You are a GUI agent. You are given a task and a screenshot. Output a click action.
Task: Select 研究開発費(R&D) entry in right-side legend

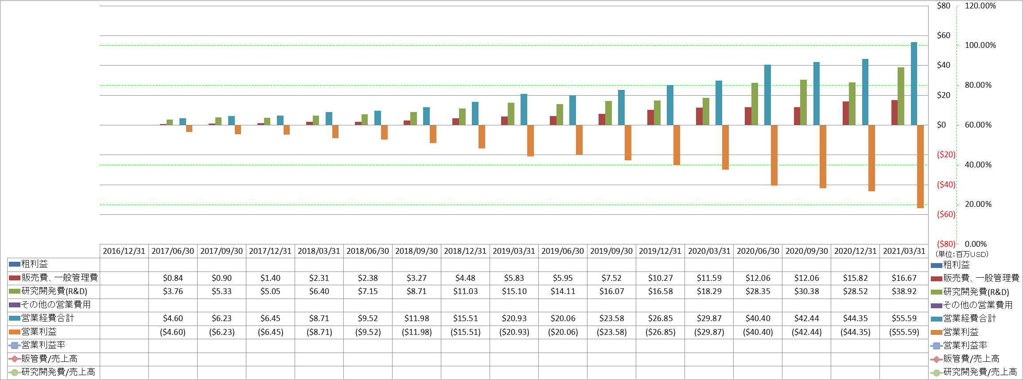tap(970, 292)
